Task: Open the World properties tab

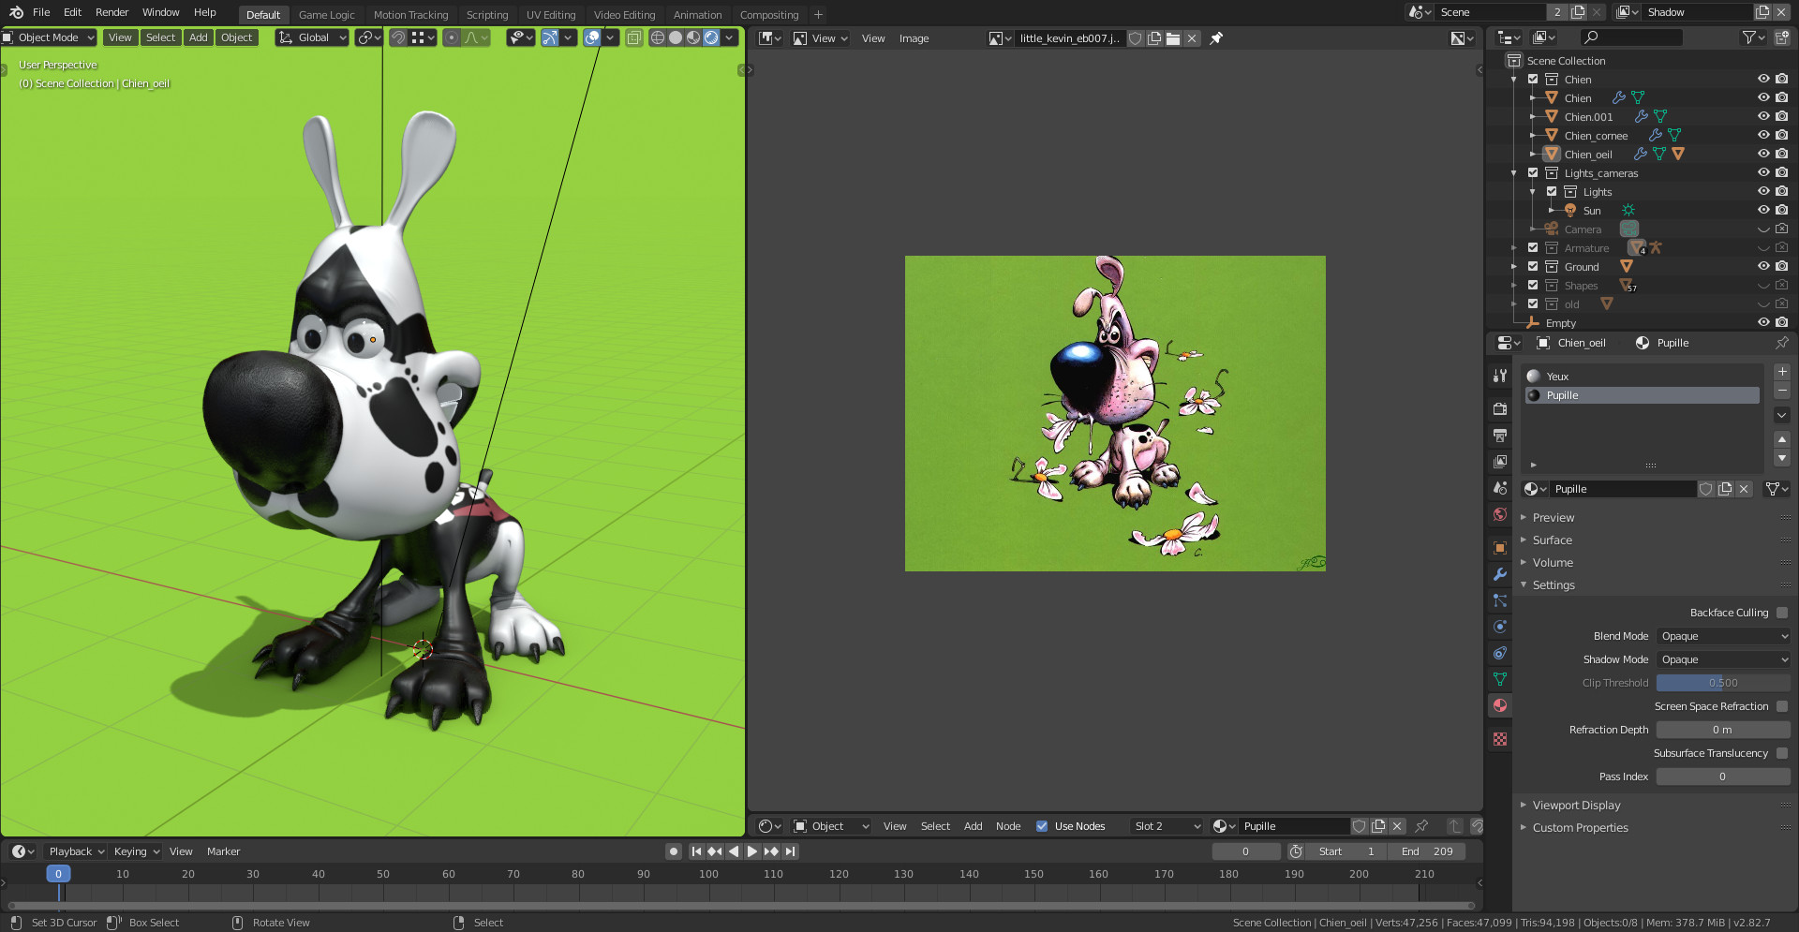Action: click(x=1500, y=514)
